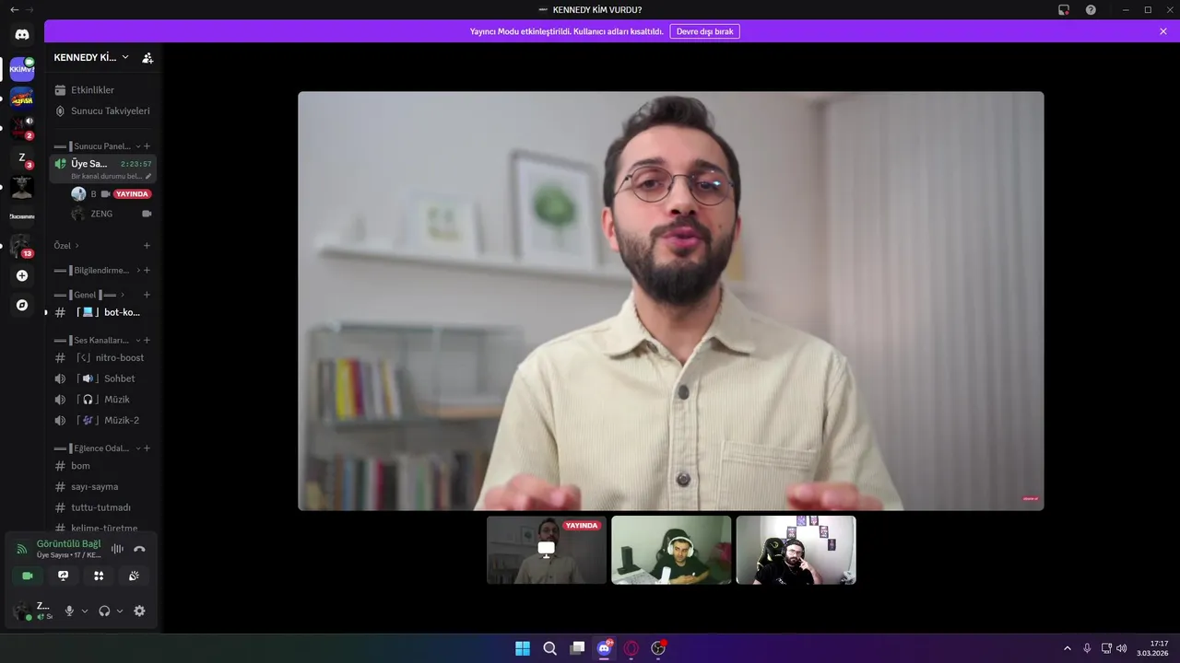
Task: Open microphone input options arrow
Action: click(85, 611)
